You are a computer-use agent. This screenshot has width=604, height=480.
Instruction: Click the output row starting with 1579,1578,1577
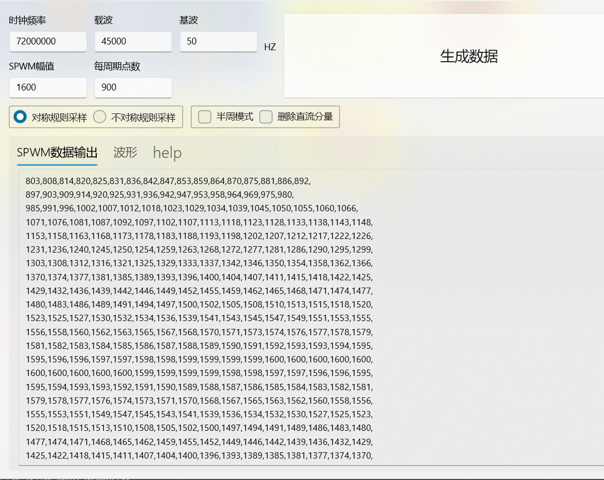pyautogui.click(x=199, y=401)
